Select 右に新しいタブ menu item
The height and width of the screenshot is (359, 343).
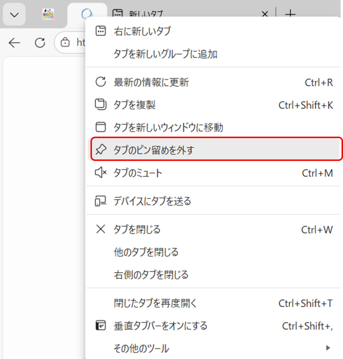(142, 31)
